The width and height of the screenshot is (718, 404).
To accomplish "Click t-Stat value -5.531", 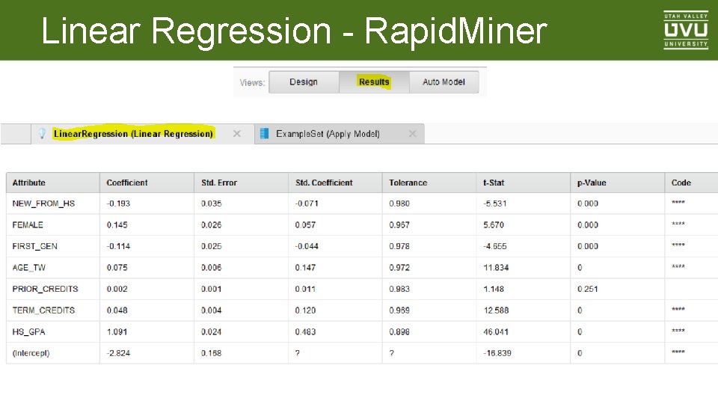I will (495, 203).
